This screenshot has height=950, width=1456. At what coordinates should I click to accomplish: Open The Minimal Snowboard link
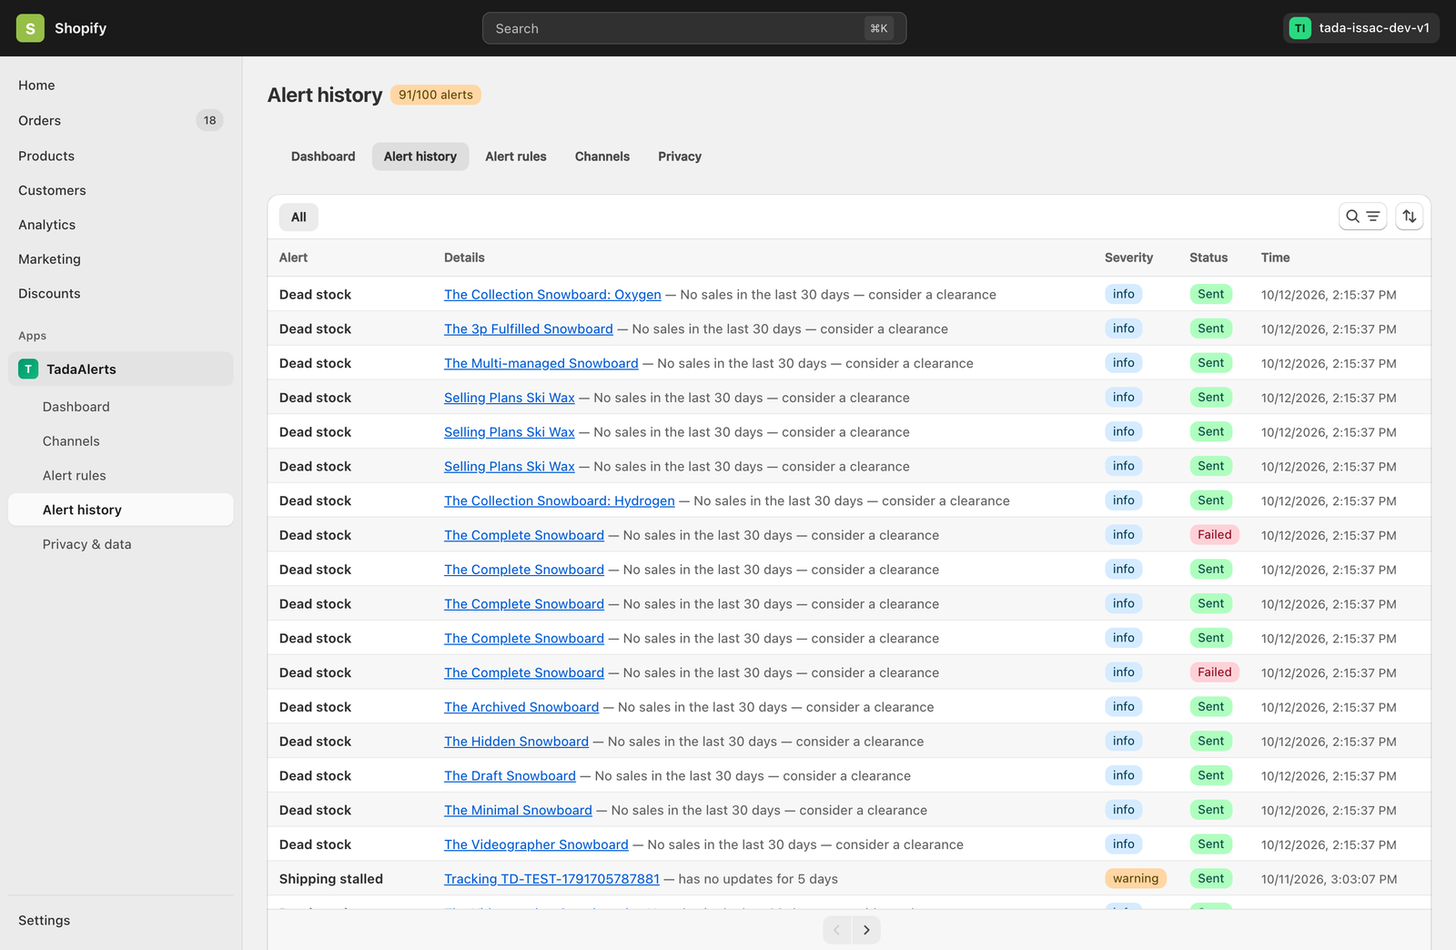point(518,810)
